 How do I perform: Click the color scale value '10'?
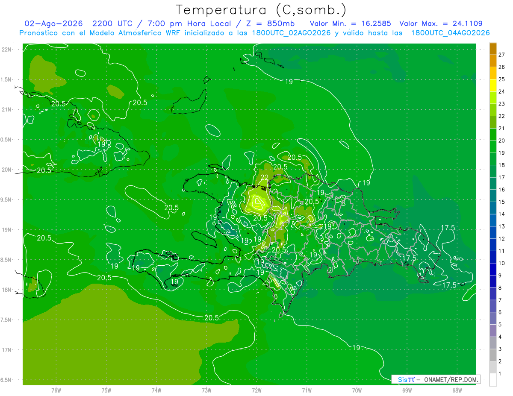(x=501, y=264)
